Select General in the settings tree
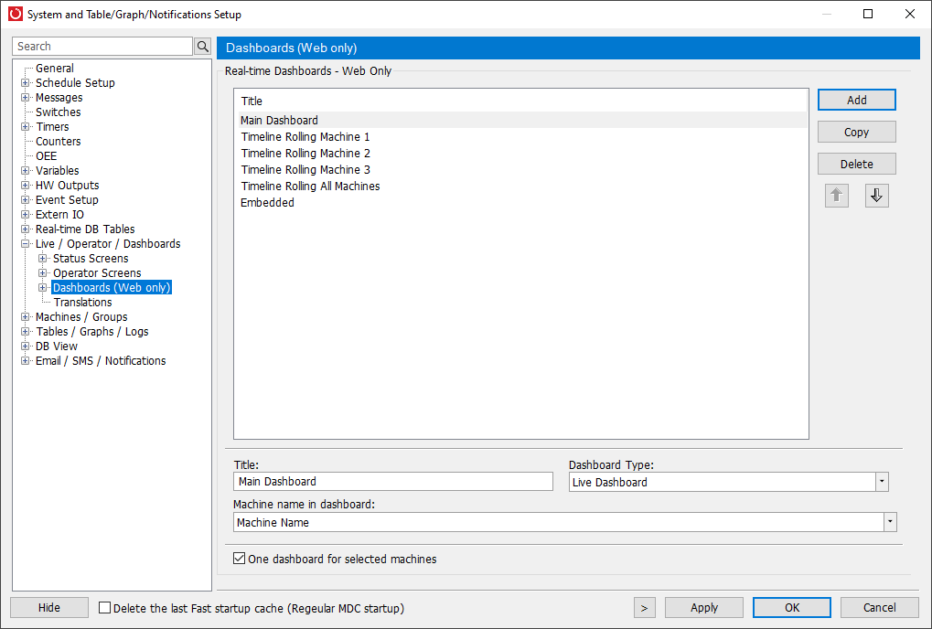Image resolution: width=932 pixels, height=629 pixels. (55, 69)
